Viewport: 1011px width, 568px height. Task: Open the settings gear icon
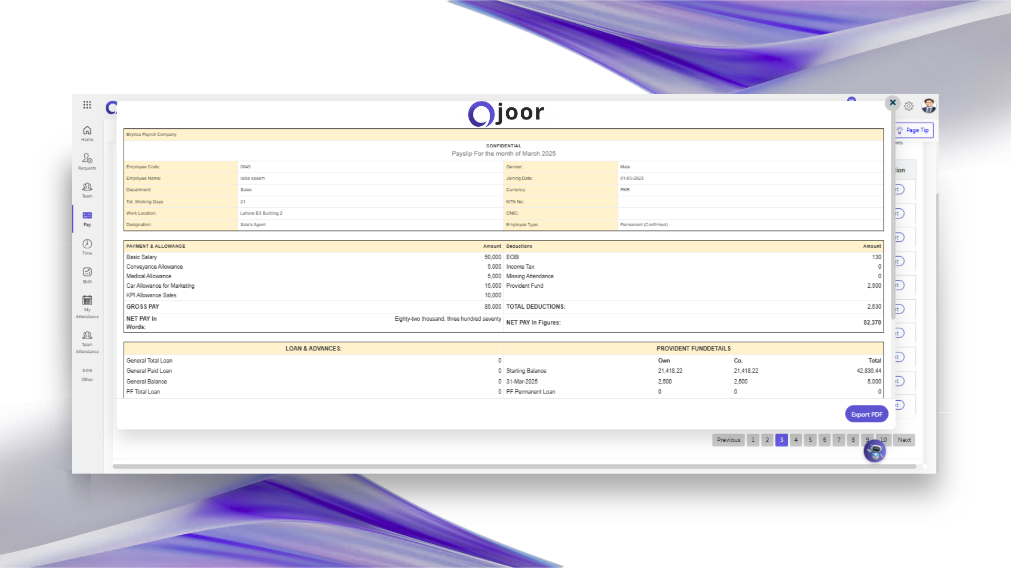(x=909, y=106)
